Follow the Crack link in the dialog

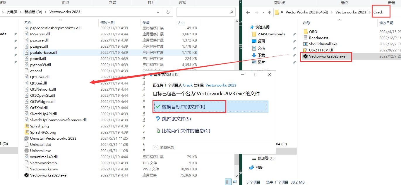coord(188,85)
